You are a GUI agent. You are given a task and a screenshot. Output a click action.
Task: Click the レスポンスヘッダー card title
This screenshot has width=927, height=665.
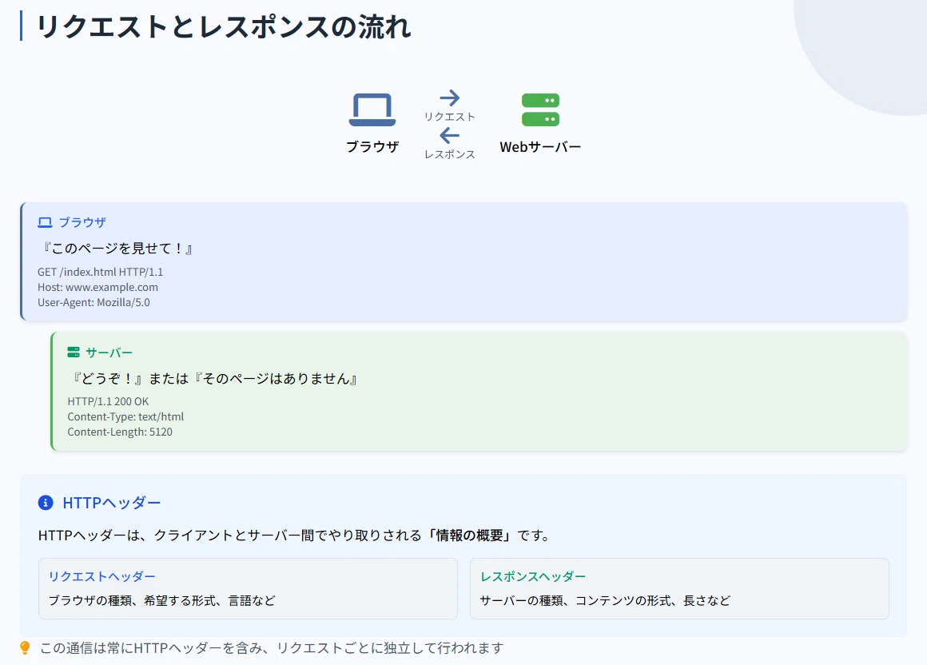point(533,576)
